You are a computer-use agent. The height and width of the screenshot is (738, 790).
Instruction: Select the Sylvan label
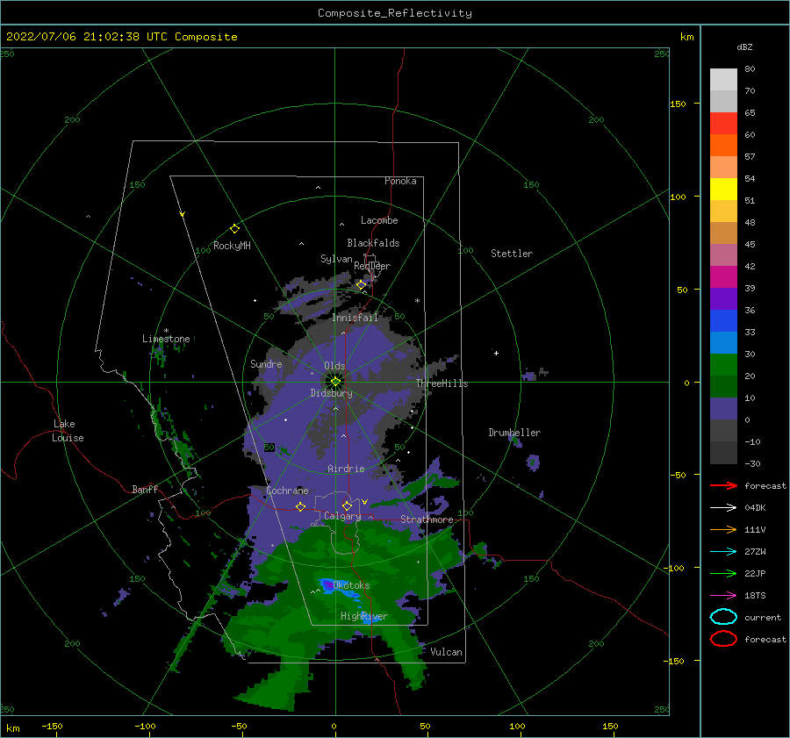336,259
